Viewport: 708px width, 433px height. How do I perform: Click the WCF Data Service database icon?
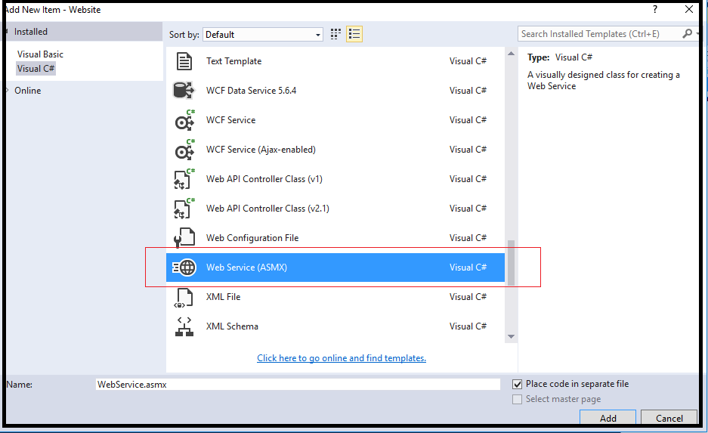(x=184, y=91)
